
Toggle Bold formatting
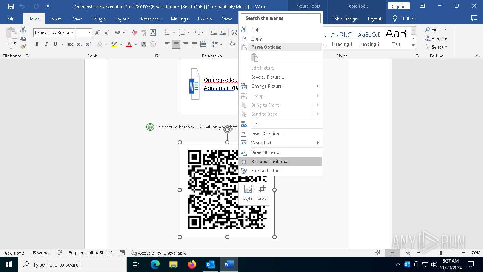click(x=37, y=44)
